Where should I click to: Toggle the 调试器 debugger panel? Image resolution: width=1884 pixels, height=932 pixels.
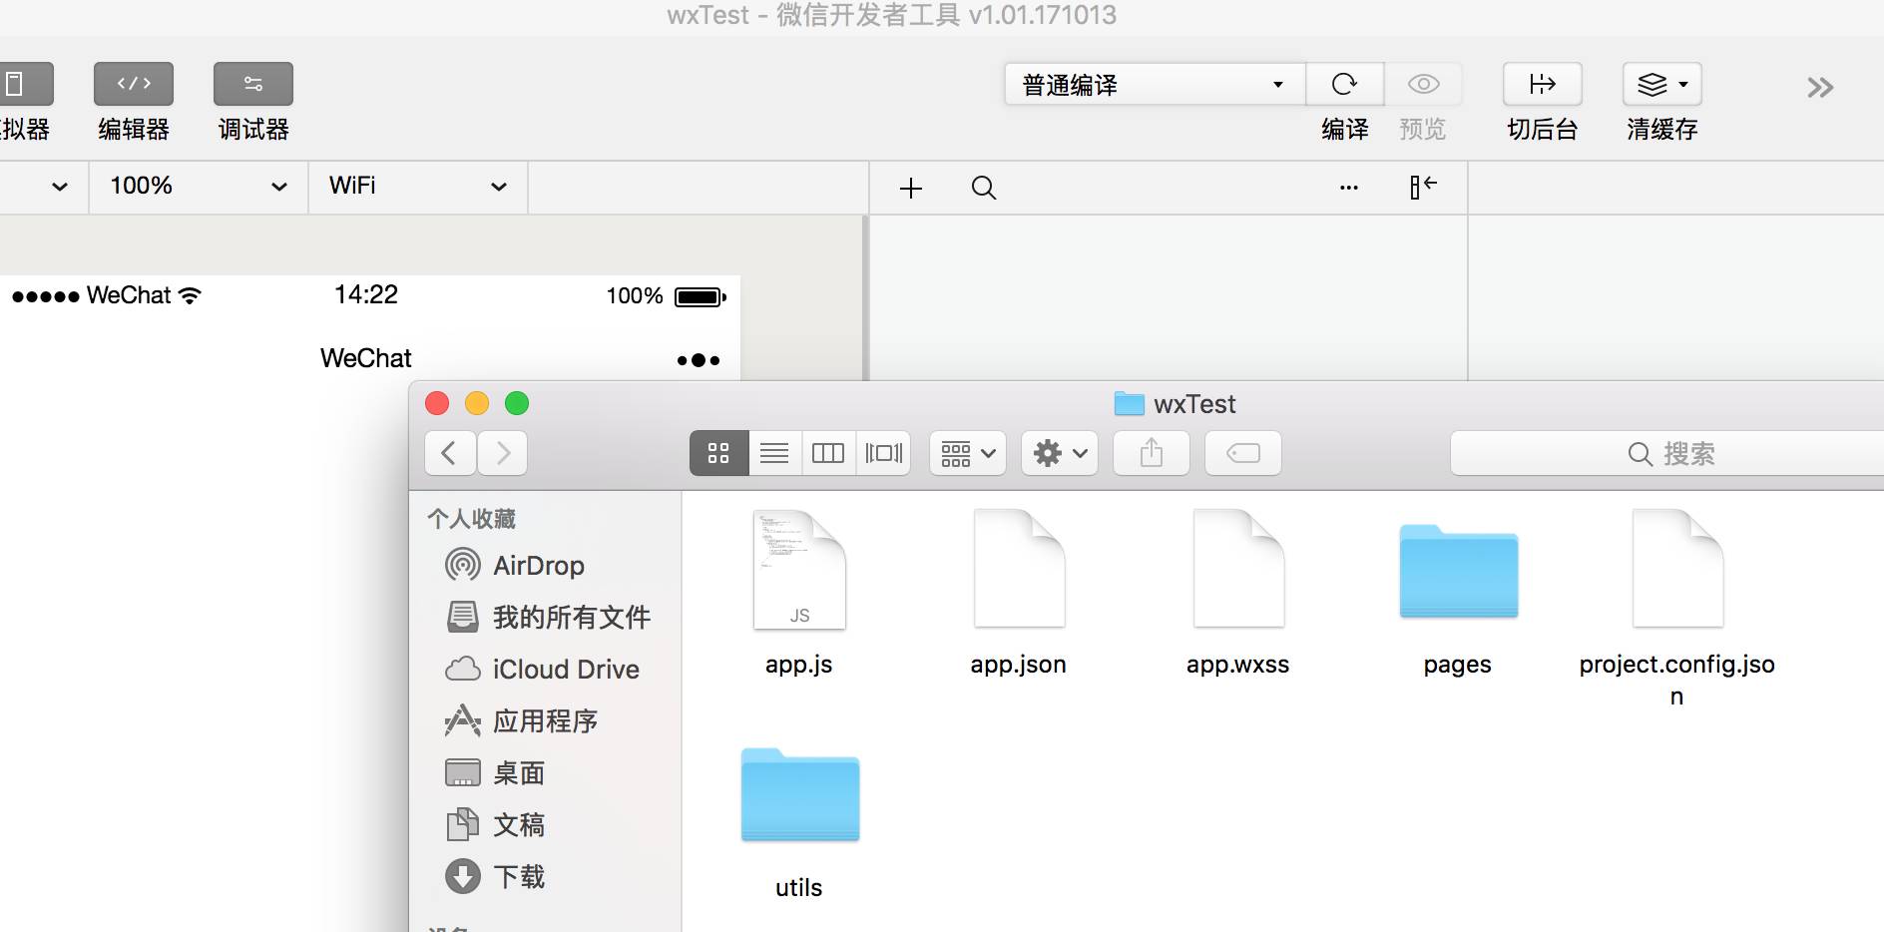pos(253,84)
